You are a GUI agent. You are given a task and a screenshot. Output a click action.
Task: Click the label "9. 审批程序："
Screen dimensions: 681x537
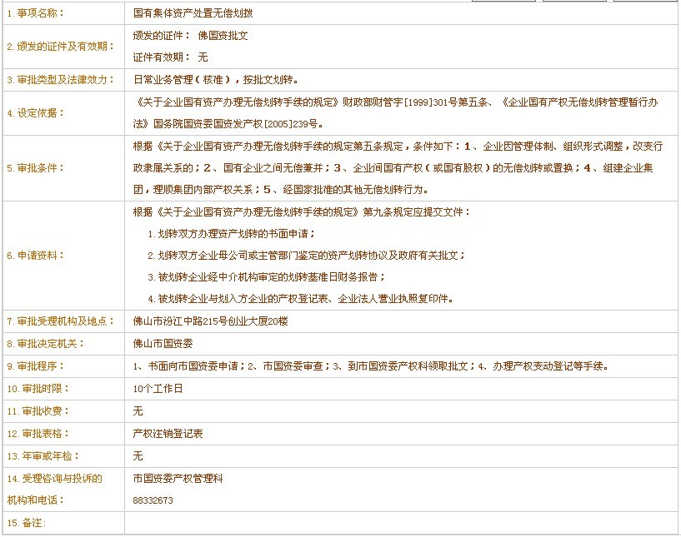click(35, 366)
